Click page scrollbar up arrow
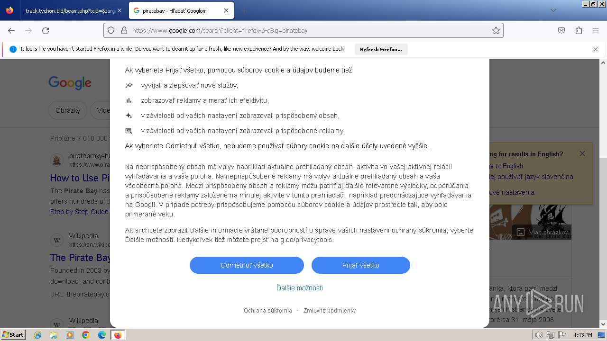 [x=603, y=63]
